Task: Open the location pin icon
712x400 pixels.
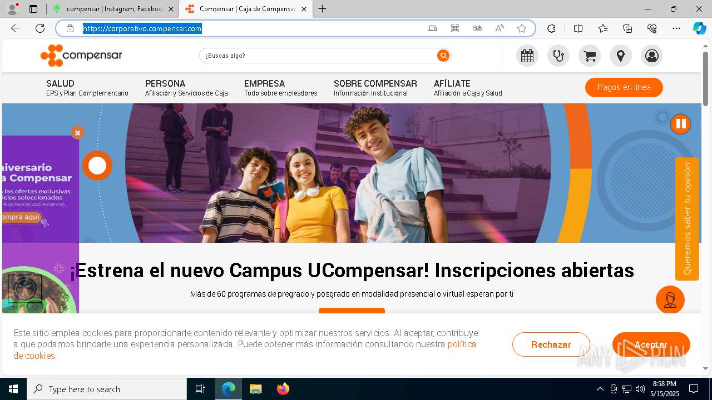Action: (621, 56)
